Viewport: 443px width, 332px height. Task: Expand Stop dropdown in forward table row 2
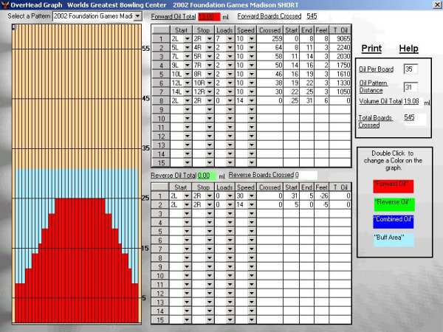(x=210, y=46)
